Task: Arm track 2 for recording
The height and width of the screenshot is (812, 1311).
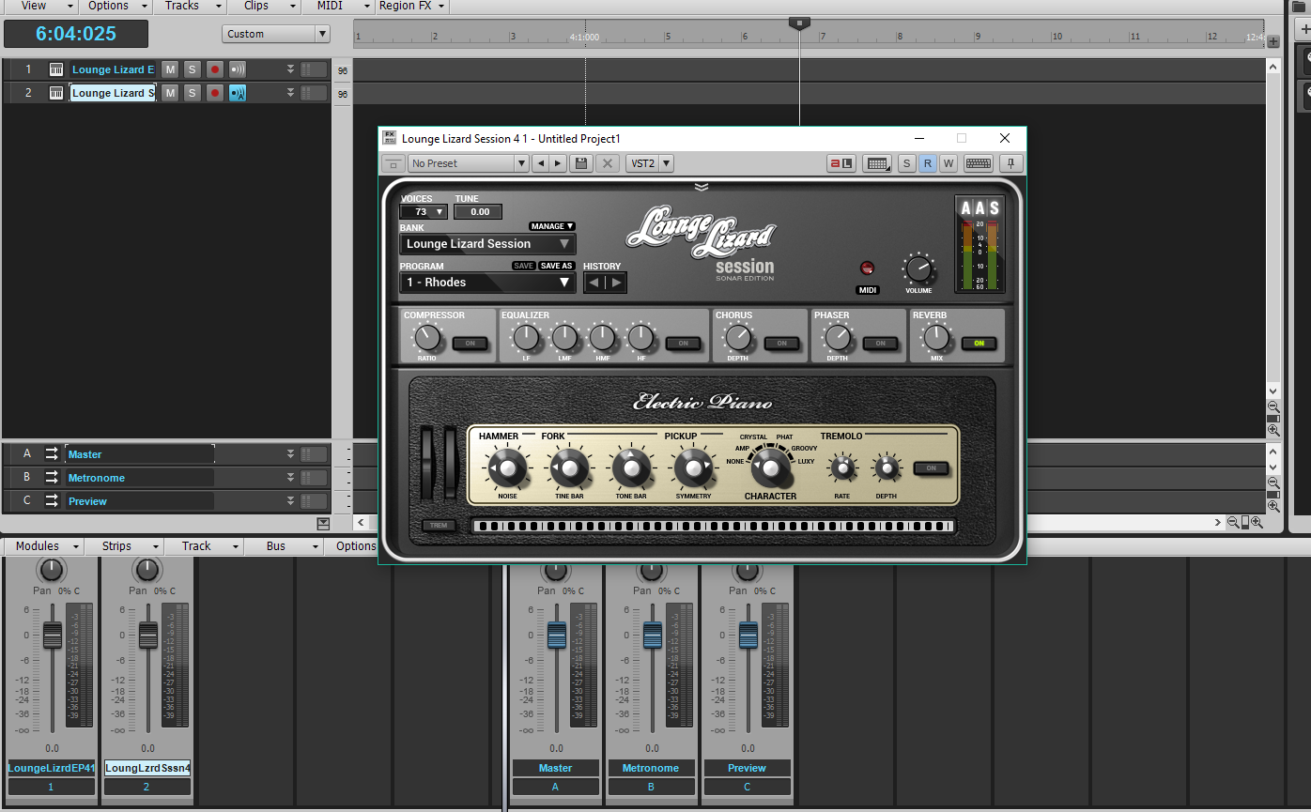Action: click(x=215, y=93)
